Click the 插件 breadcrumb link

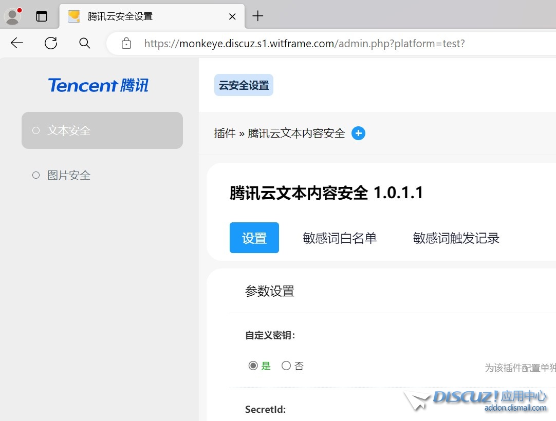tap(225, 133)
